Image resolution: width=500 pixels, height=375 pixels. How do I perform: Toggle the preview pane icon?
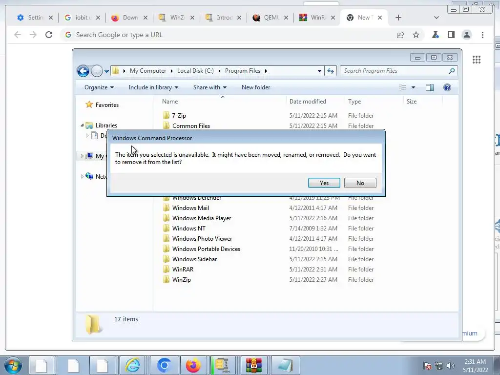(430, 87)
